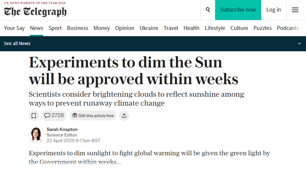Viewport: 306px width, 172px height.
Task: Click The Telegraph logo
Action: point(35,12)
